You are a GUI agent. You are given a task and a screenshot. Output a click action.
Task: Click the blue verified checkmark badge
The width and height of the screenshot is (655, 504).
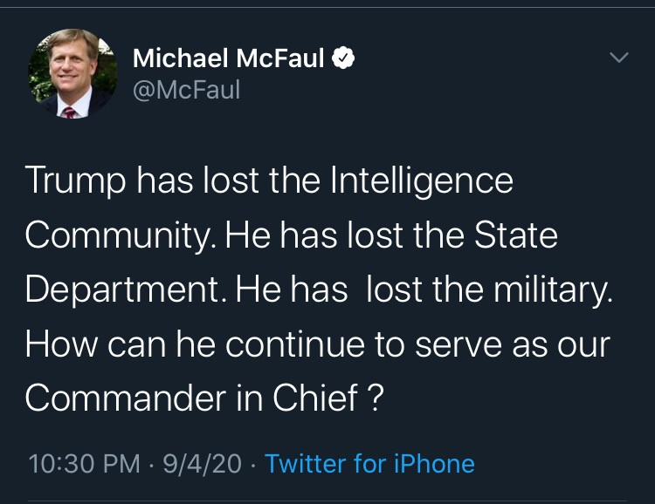click(x=343, y=58)
